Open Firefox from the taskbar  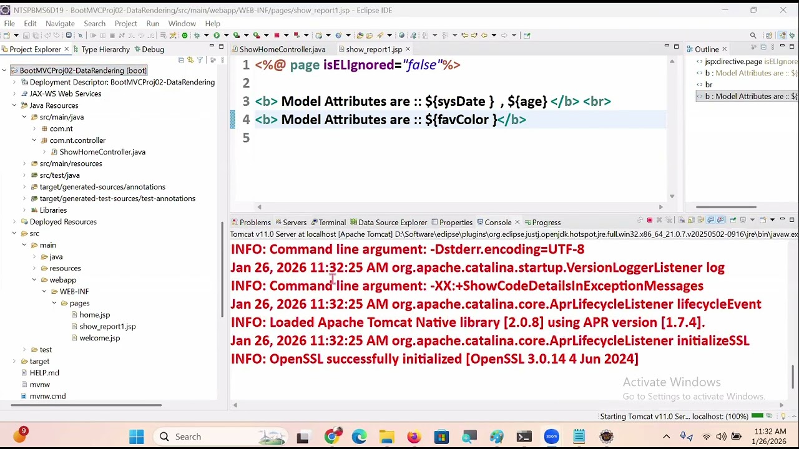[414, 437]
